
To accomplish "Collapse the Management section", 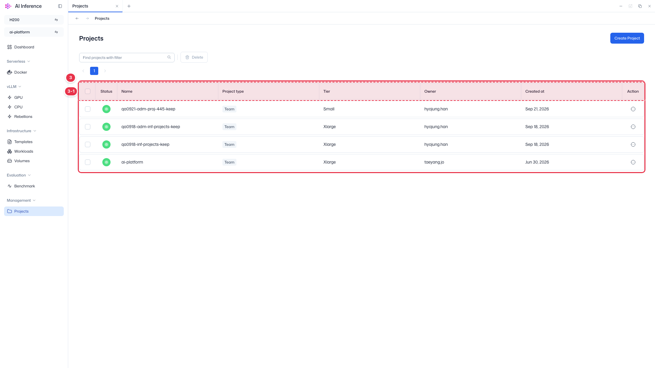I will [x=21, y=200].
